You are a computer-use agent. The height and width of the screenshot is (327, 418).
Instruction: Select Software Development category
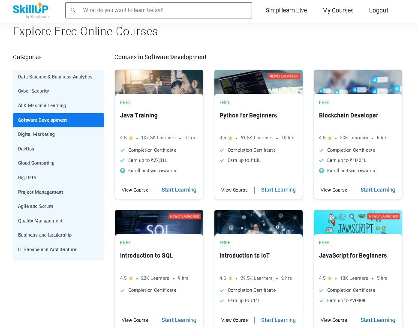pyautogui.click(x=58, y=120)
